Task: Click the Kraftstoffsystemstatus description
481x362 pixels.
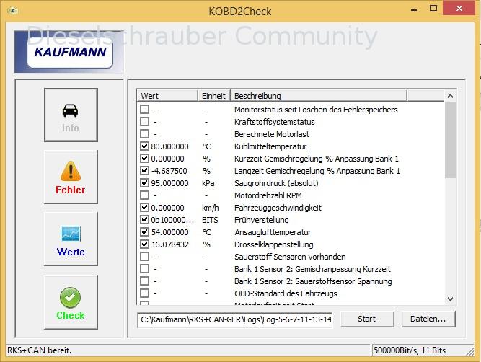Action: pos(274,122)
